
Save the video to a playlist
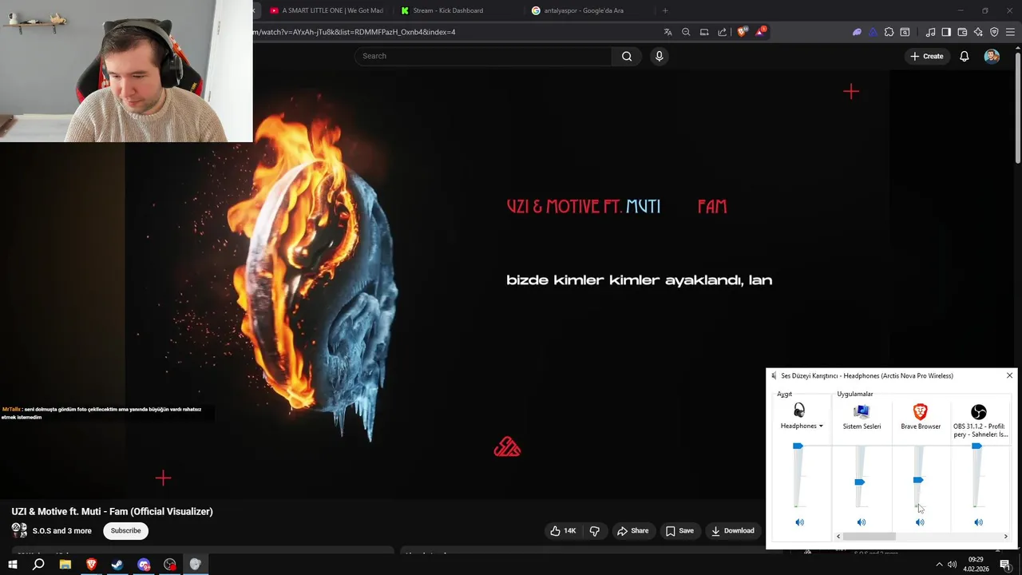click(x=679, y=530)
